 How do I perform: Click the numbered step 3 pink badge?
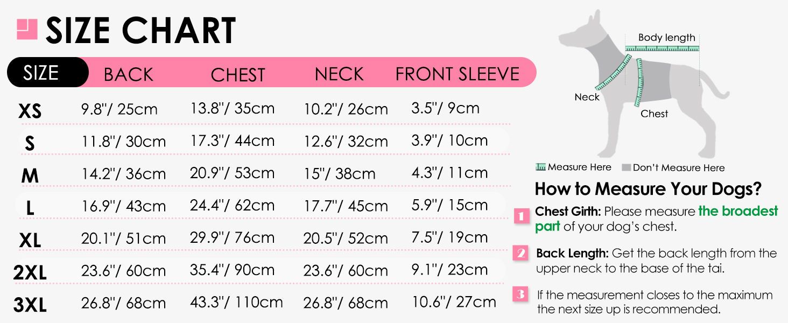(520, 294)
